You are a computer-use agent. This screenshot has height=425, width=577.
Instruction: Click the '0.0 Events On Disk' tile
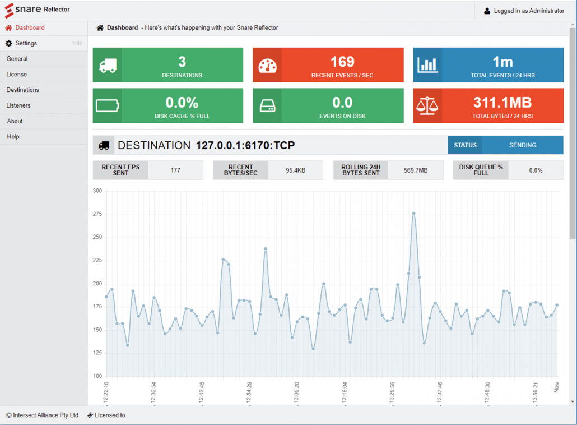coord(328,106)
